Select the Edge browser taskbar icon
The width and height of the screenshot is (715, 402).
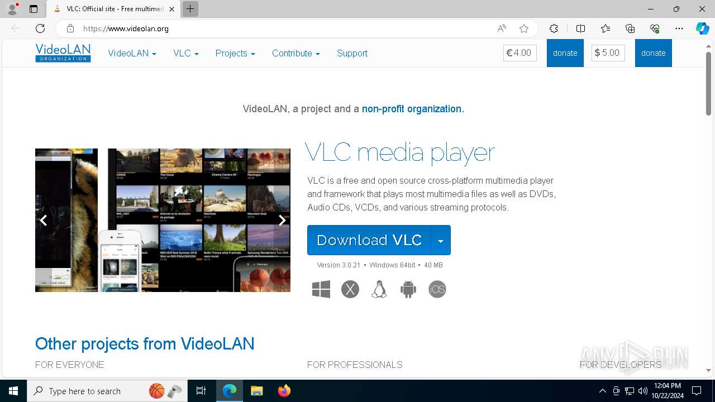point(230,391)
